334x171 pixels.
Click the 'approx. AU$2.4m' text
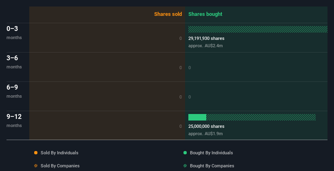coord(205,46)
